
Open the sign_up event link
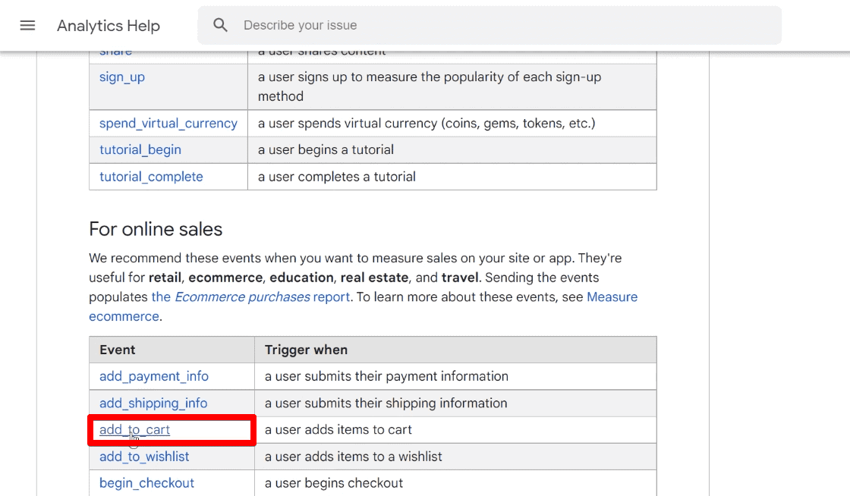coord(121,77)
